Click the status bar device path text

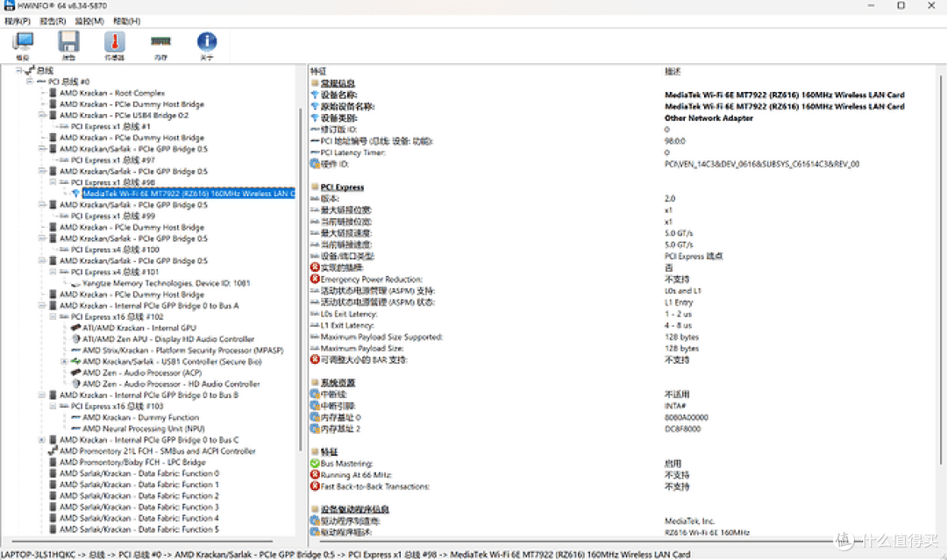tap(345, 555)
